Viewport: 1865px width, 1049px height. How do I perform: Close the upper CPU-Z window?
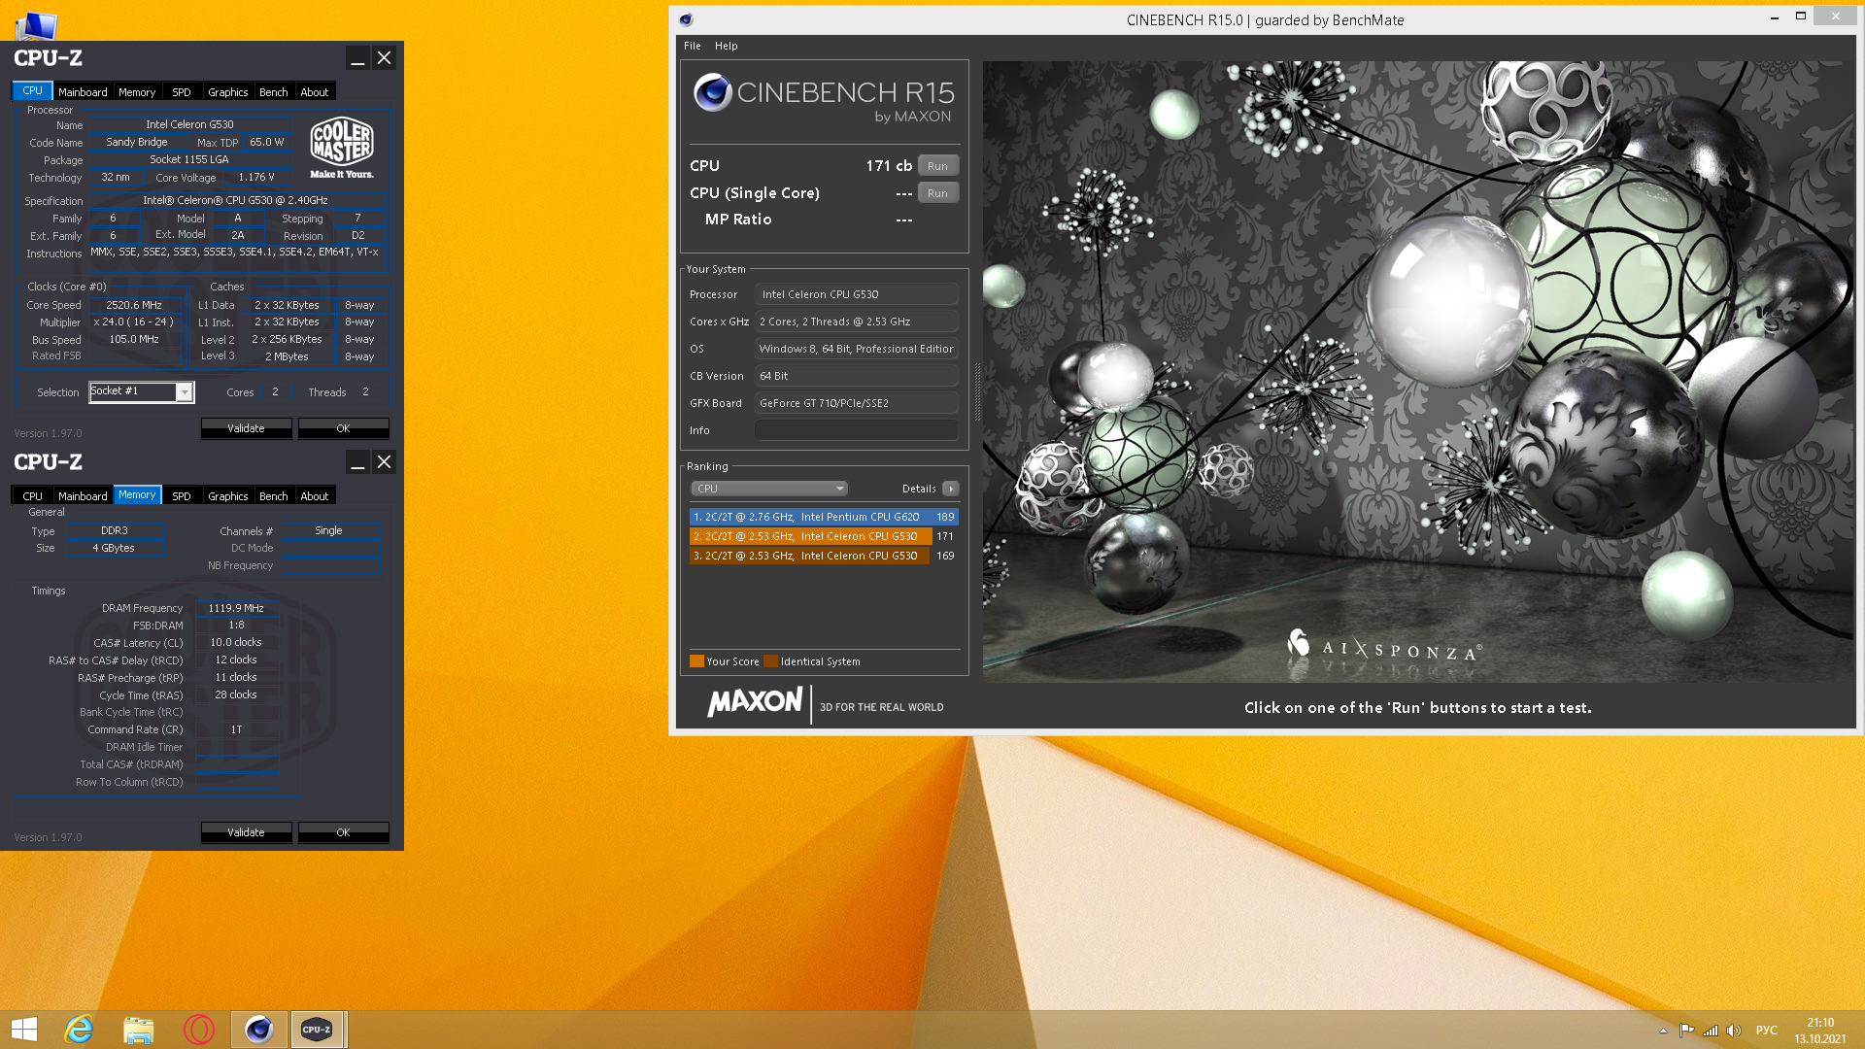(x=385, y=58)
